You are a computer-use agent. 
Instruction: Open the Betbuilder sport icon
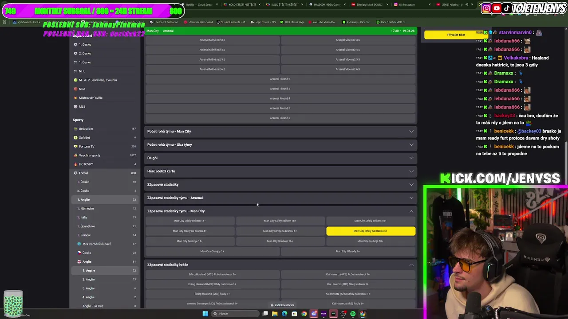click(x=75, y=128)
